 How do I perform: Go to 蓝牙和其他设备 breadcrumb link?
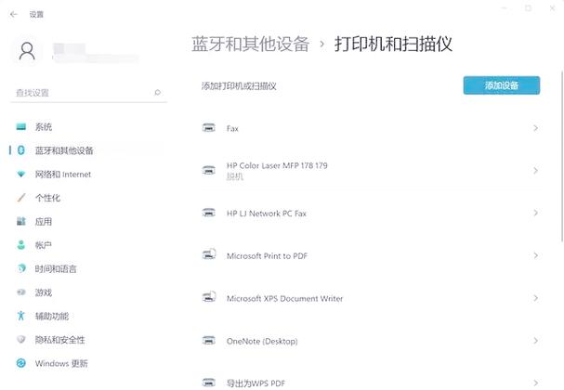[x=250, y=45]
